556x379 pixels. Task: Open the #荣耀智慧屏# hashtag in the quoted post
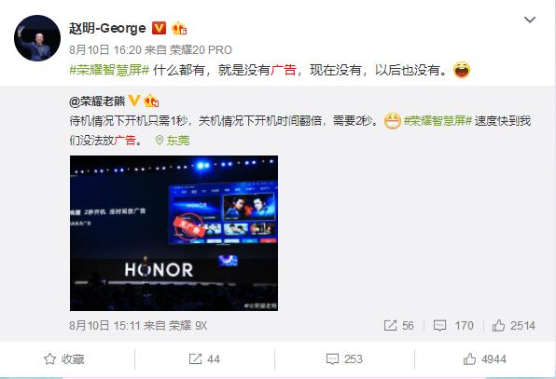click(438, 121)
